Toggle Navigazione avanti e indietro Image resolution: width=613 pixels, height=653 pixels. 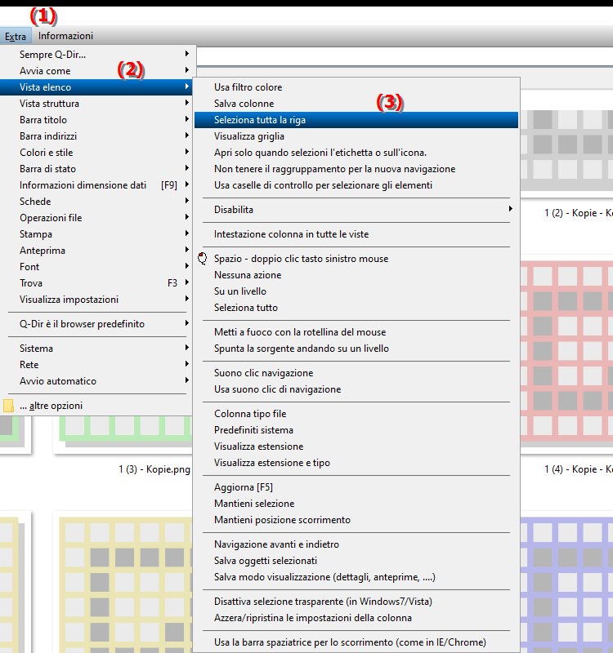(x=356, y=544)
